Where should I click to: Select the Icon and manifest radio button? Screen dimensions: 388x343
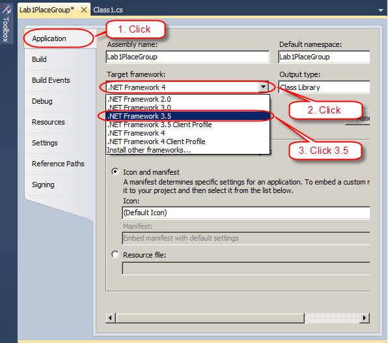coord(115,171)
